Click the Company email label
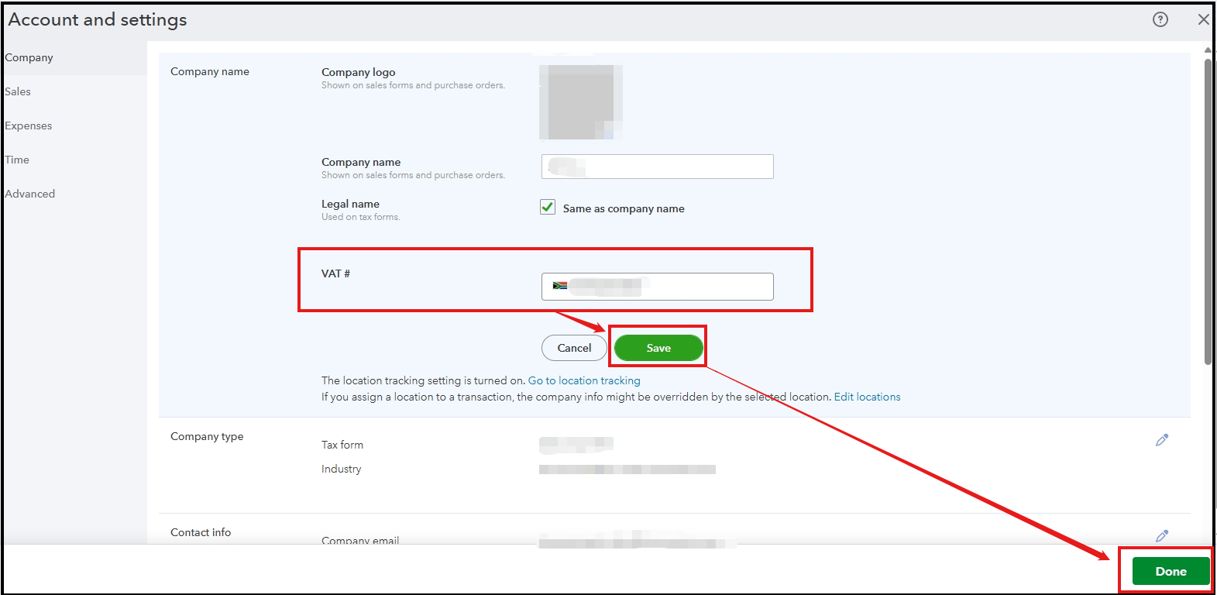 coord(360,540)
